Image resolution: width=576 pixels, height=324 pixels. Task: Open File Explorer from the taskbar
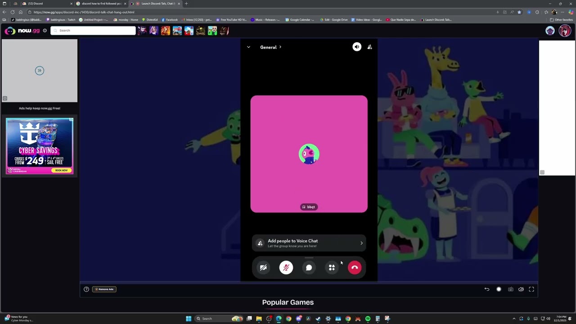pos(259,319)
